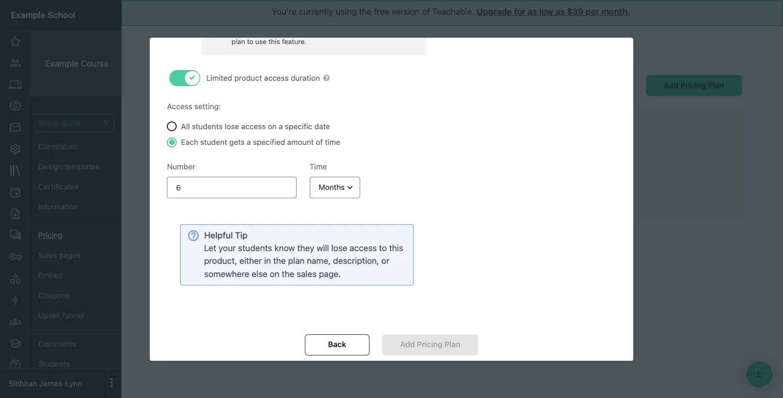Open Students in the course menu
The width and height of the screenshot is (783, 398).
click(x=54, y=364)
